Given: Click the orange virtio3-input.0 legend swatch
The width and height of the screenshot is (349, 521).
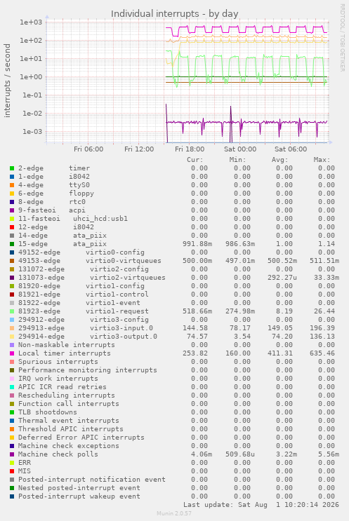Looking at the screenshot, I should point(12,328).
